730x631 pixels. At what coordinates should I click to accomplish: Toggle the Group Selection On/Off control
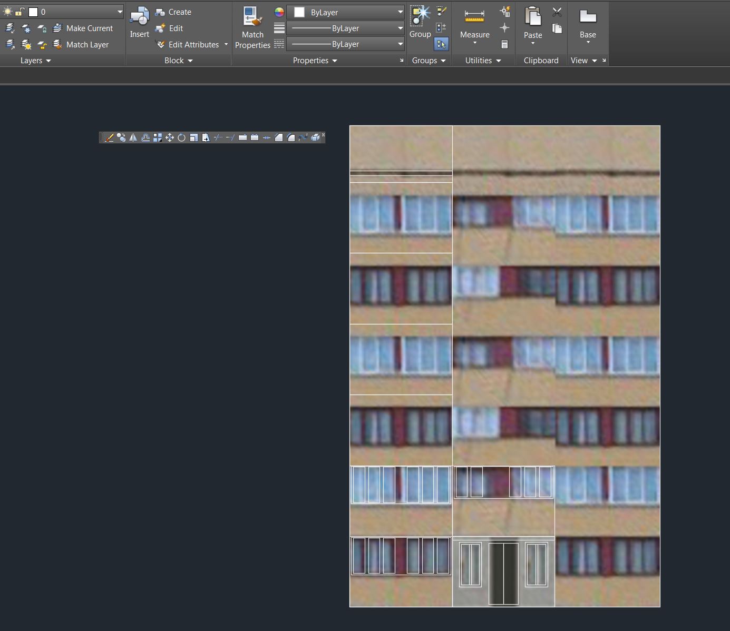point(441,44)
